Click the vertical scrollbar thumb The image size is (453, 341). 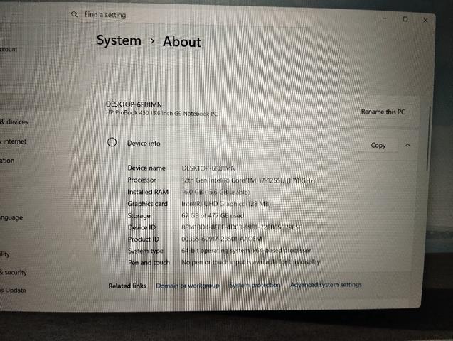pos(428,138)
